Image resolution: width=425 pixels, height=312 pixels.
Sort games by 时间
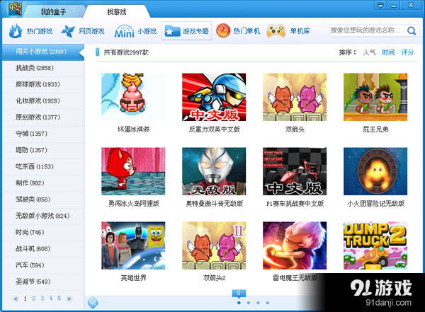point(388,52)
